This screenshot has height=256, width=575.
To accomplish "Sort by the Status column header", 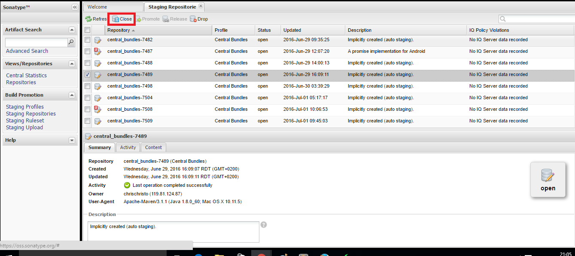I will coord(268,30).
